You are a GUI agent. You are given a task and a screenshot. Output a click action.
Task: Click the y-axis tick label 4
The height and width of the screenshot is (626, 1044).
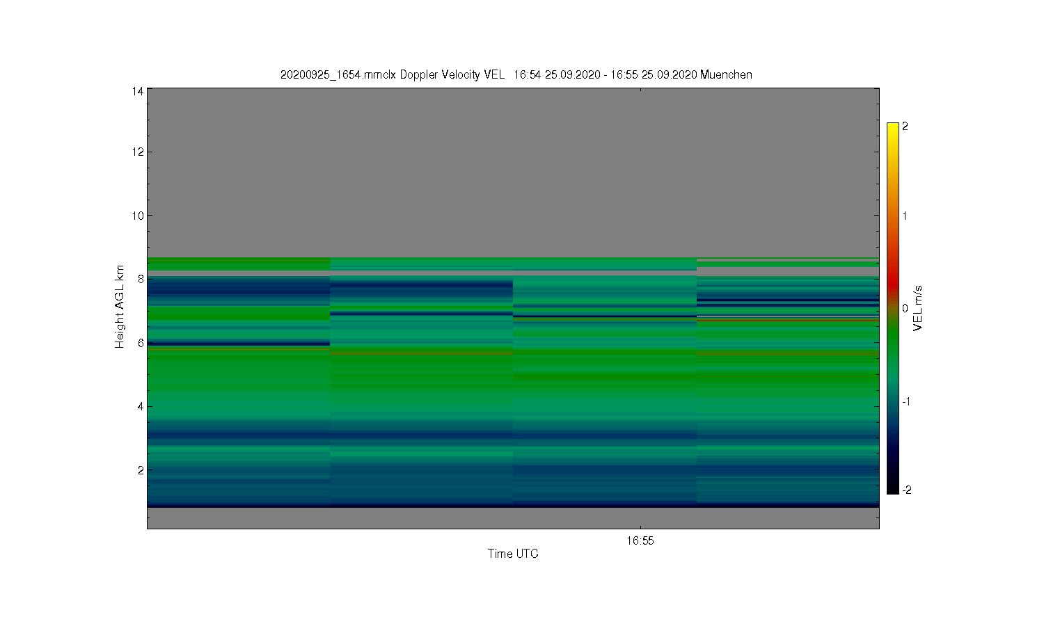coord(141,406)
